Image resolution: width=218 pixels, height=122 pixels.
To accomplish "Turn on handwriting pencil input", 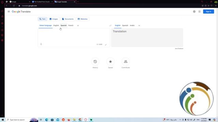I will [106, 44].
